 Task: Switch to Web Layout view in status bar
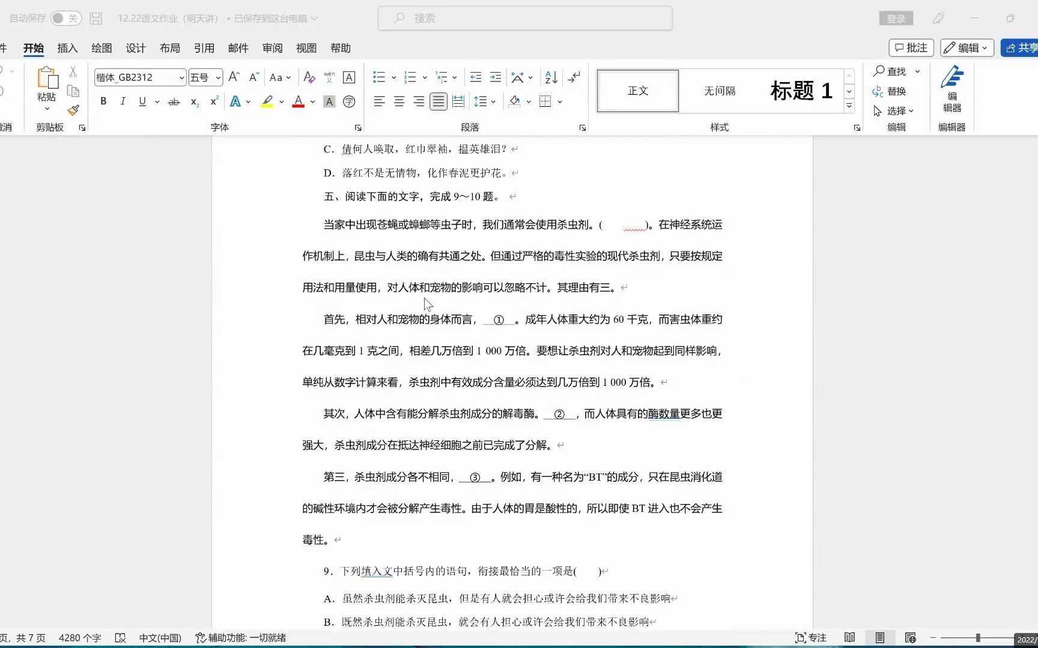tap(910, 638)
